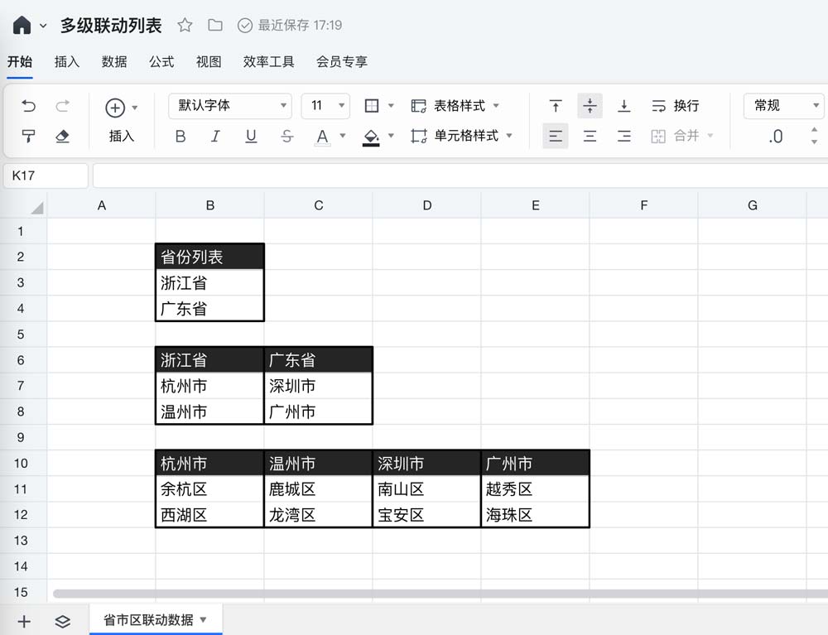Open the sheet list layers icon

[62, 621]
